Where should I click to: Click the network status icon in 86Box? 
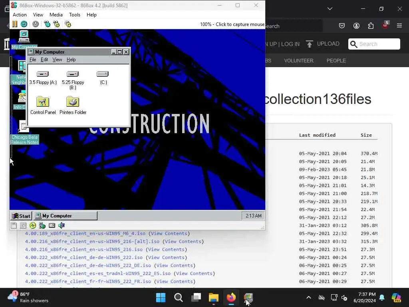tap(42, 225)
